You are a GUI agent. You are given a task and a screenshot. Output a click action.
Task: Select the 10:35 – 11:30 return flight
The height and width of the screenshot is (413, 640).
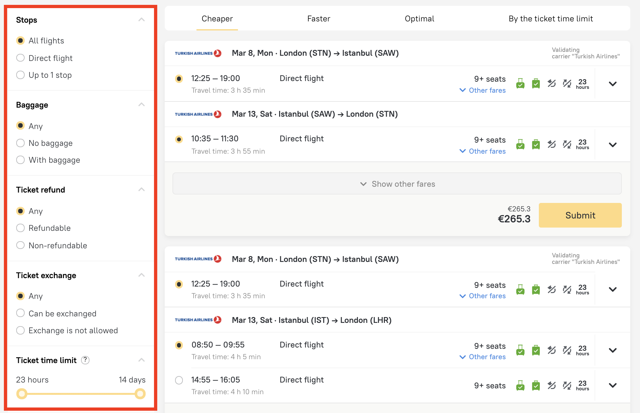tap(179, 139)
